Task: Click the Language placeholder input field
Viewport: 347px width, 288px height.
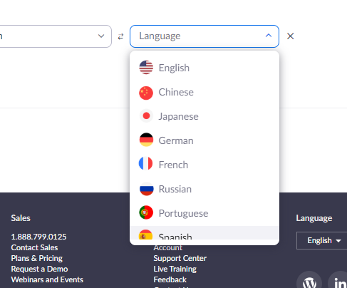Action: click(204, 36)
